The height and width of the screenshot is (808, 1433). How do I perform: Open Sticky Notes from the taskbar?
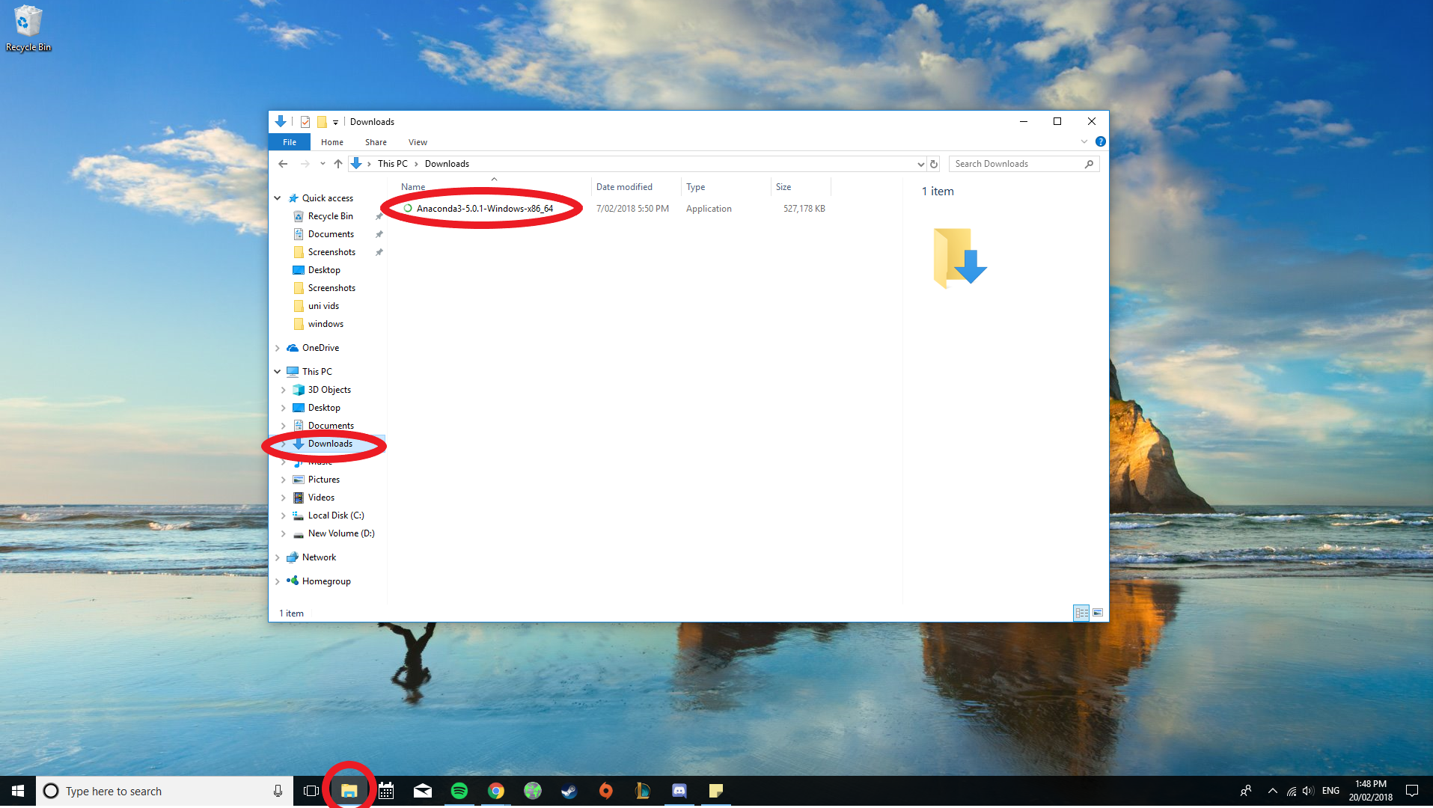click(x=716, y=791)
